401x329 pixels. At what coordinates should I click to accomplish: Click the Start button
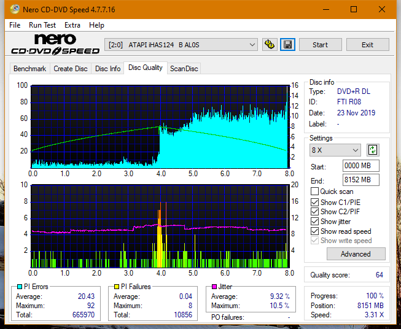[x=320, y=45]
